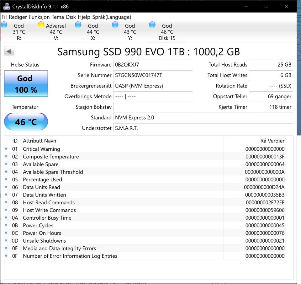
Task: Open the Tema menu
Action: pos(58,17)
